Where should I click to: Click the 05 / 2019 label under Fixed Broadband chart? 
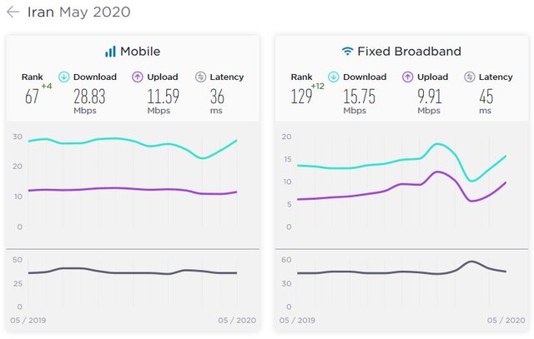[x=296, y=321]
